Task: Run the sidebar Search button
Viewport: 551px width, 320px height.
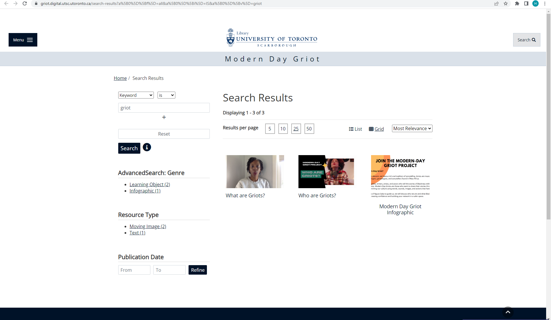Action: tap(129, 148)
